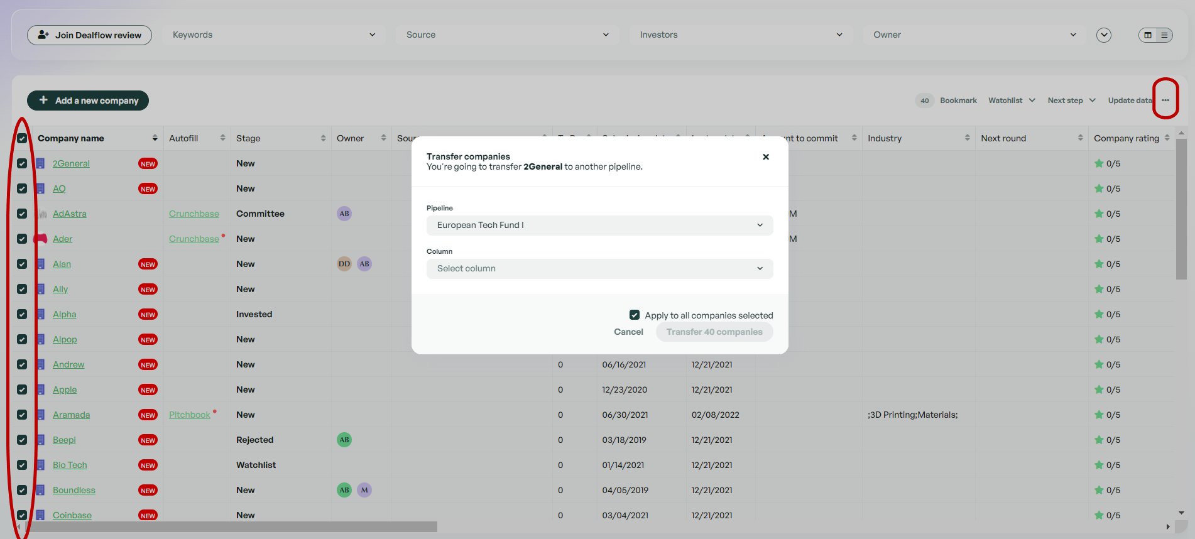
Task: Click Add a new company button
Action: coord(88,101)
